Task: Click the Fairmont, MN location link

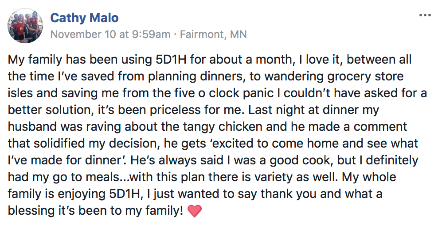Action: point(213,34)
